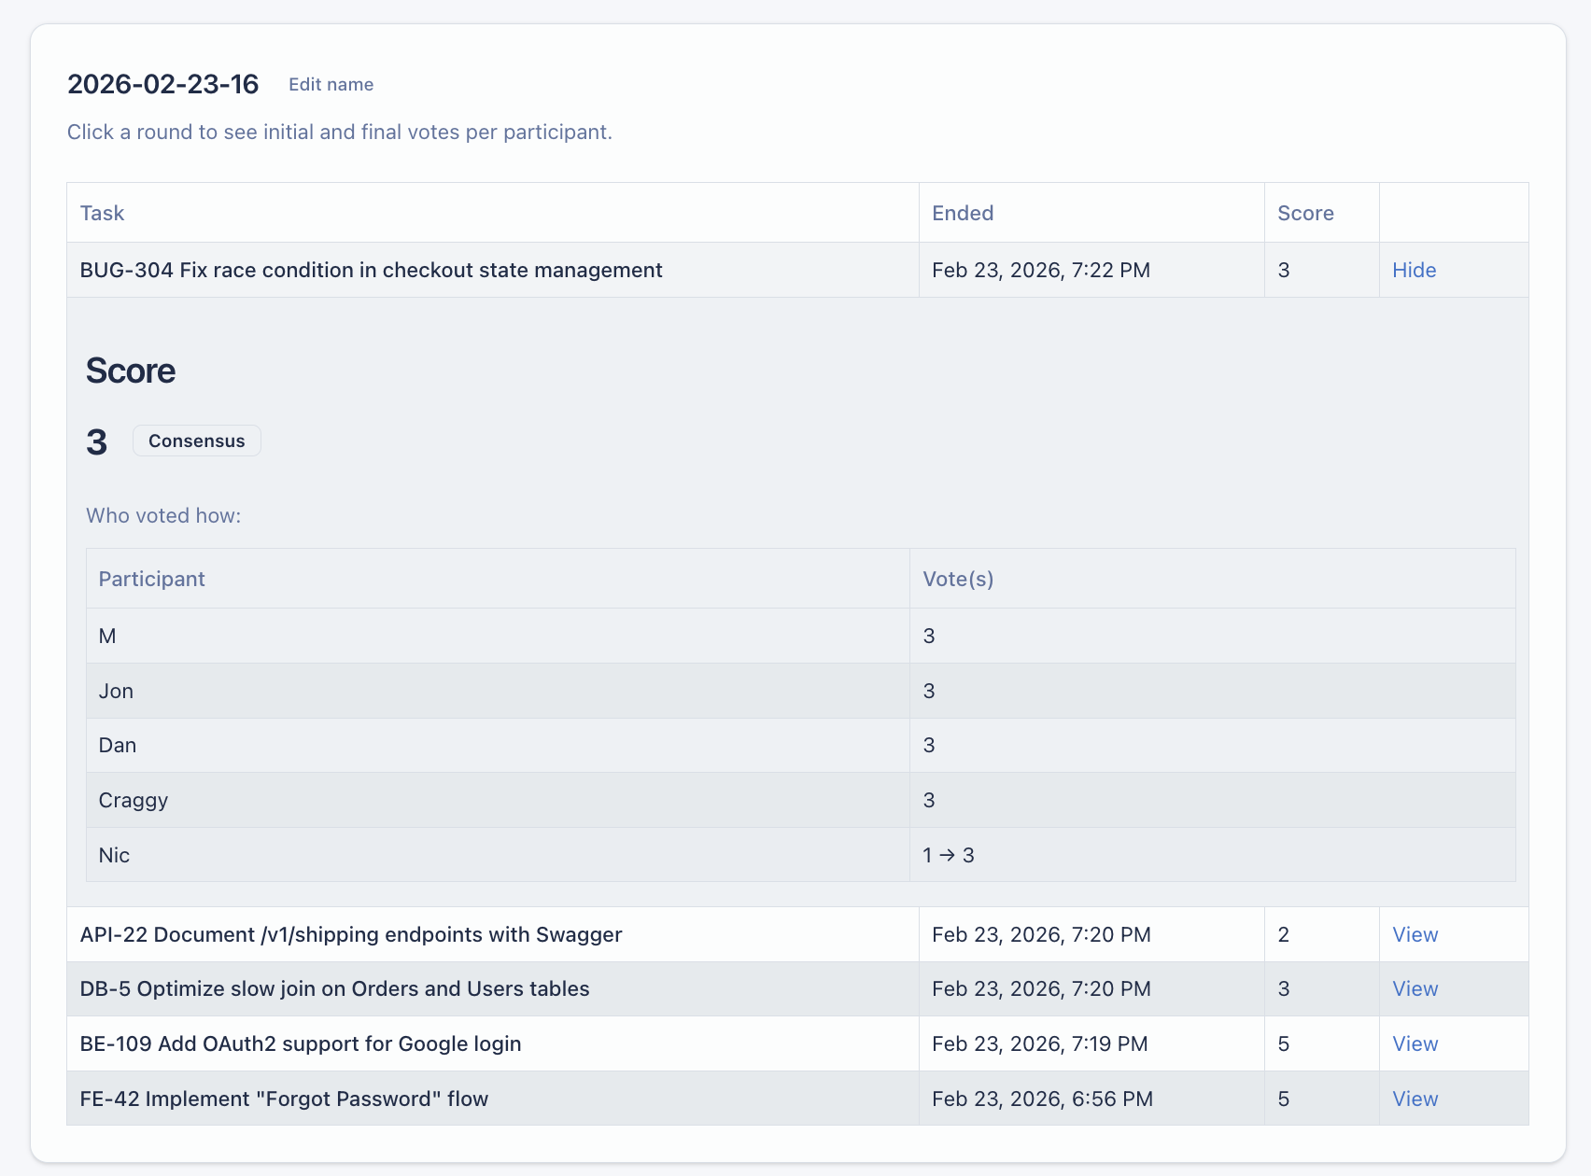The height and width of the screenshot is (1176, 1591).
Task: Select participant Craggy in the votes table
Action: click(x=134, y=800)
